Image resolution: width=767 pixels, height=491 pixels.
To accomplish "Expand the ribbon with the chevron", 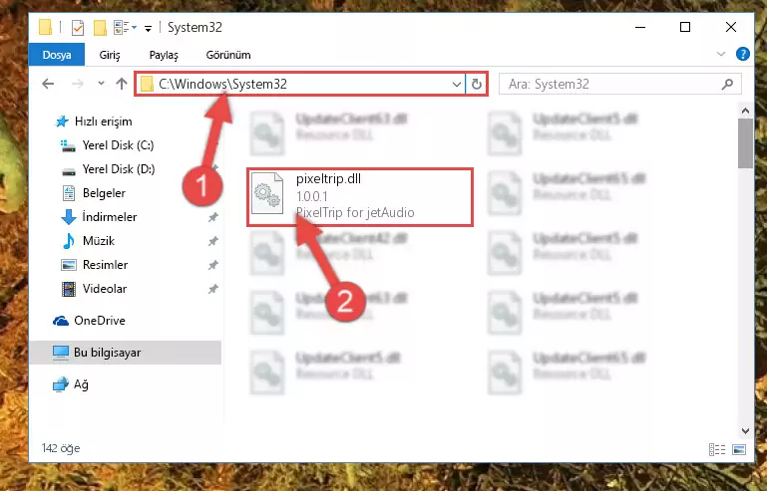I will tap(720, 54).
